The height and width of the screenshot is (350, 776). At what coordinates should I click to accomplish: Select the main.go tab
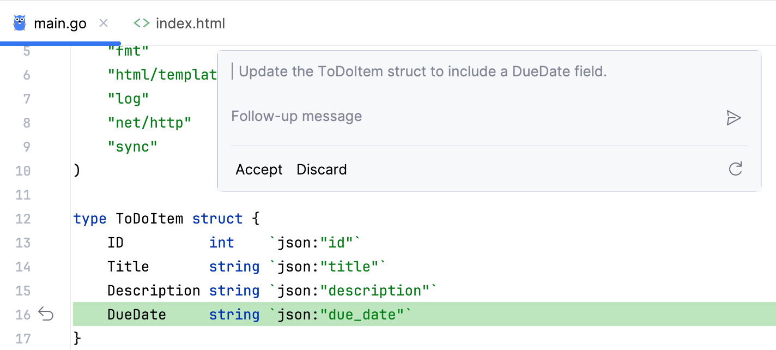coord(60,23)
